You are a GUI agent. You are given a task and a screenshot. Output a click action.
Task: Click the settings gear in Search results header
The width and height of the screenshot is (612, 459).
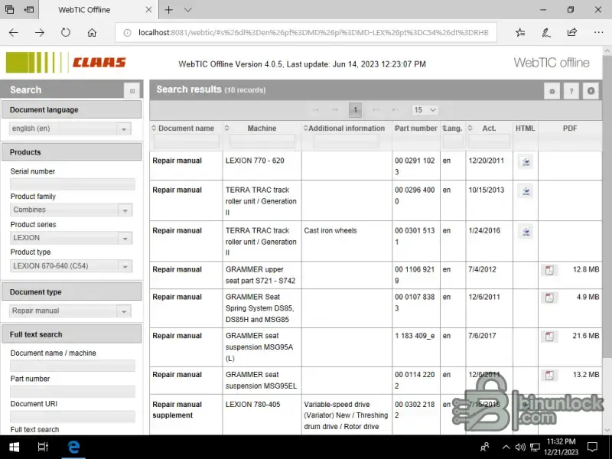[552, 91]
